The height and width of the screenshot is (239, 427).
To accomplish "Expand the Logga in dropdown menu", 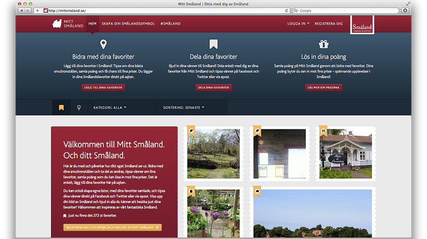I will click(x=298, y=23).
